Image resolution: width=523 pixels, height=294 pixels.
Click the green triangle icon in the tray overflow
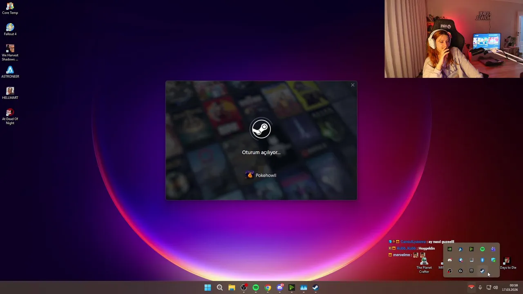(472, 249)
